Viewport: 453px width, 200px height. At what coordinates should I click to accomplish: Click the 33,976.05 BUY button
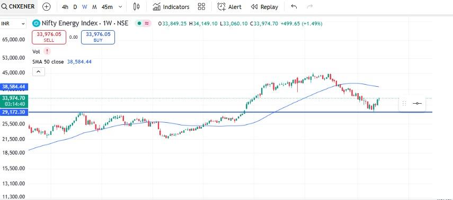pyautogui.click(x=98, y=37)
